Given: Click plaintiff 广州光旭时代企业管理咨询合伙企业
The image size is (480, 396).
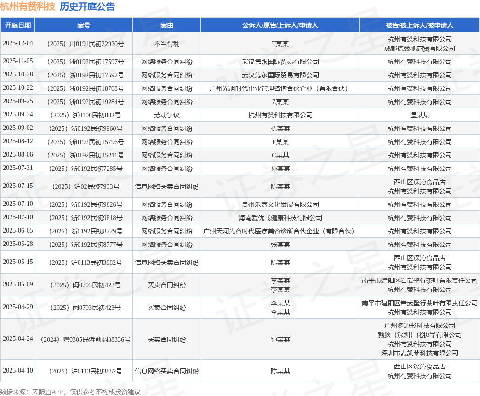Looking at the screenshot, I should [280, 88].
